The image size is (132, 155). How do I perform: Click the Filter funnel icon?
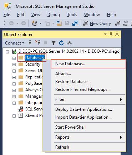[x=54, y=43]
